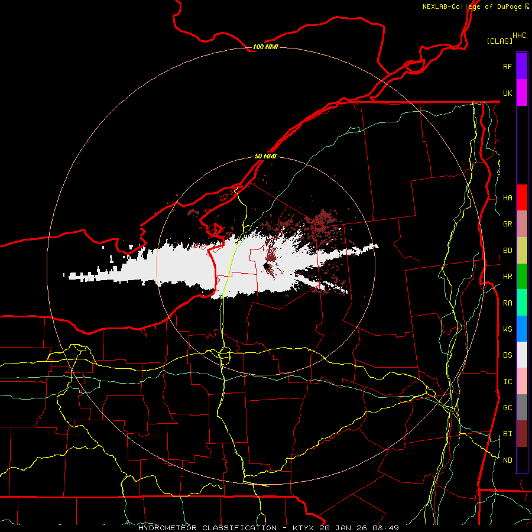Image resolution: width=532 pixels, height=532 pixels.
Task: Click the HA legend label
Action: [x=507, y=198]
